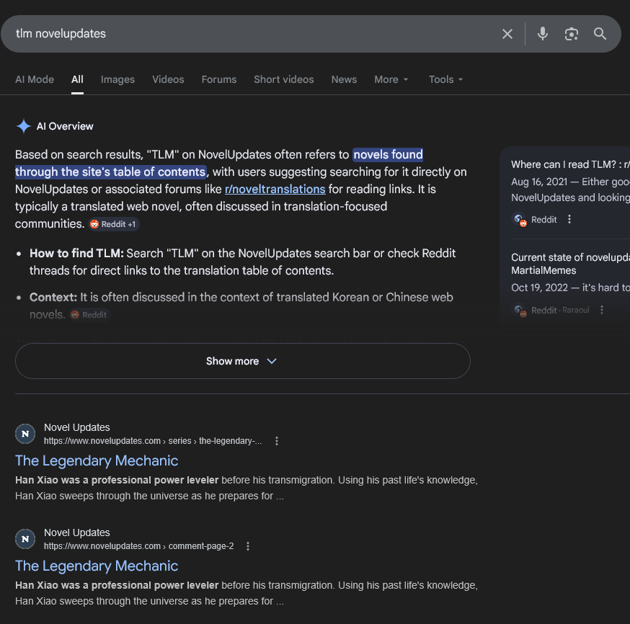Select the All results tab
This screenshot has width=630, height=624.
tap(78, 79)
